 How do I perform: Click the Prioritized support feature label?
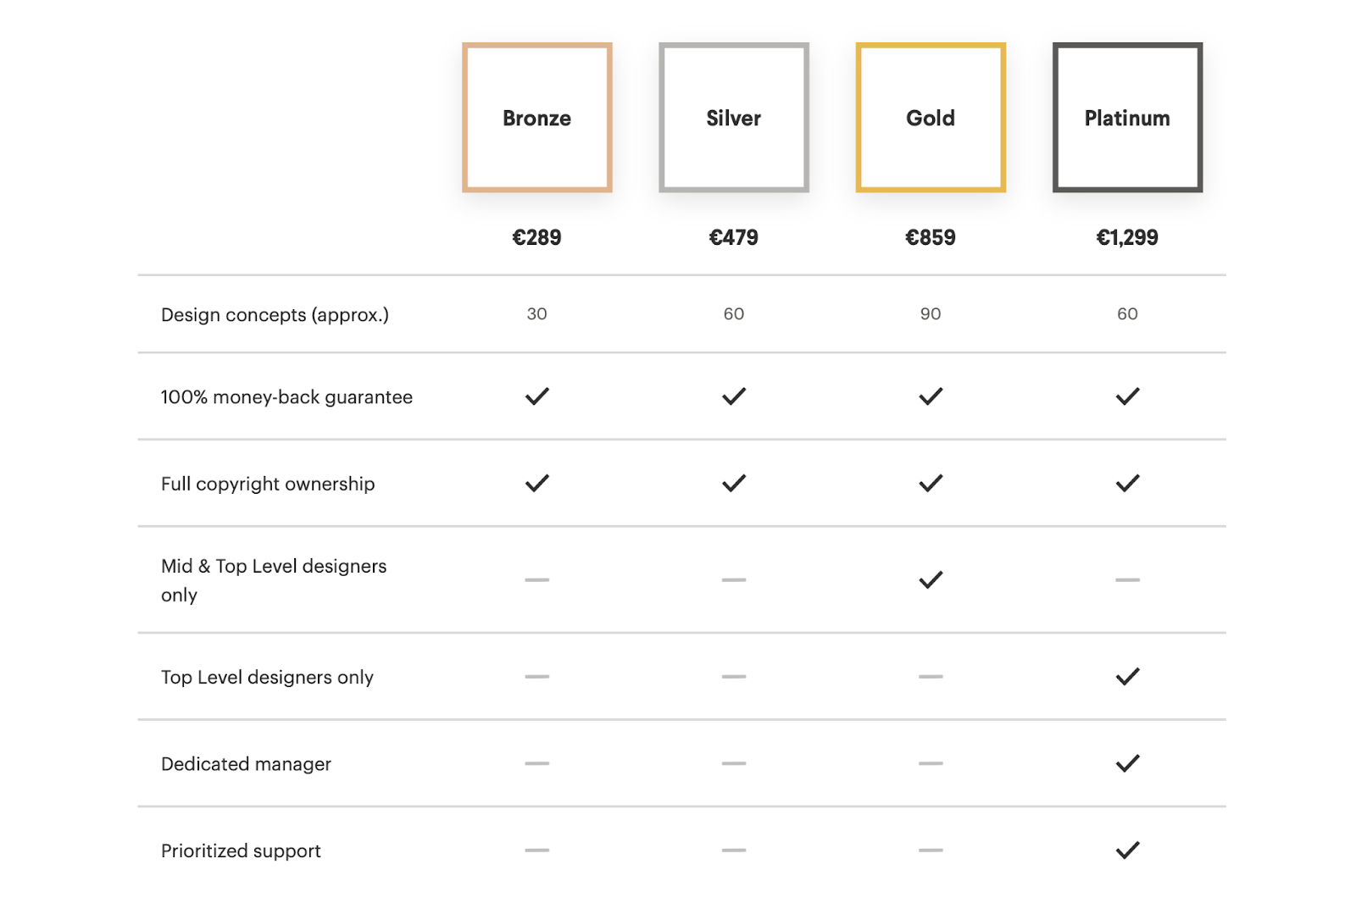[241, 850]
